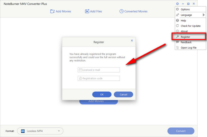This screenshot has width=207, height=137.
Task: Focus the Registration code input field
Action: click(x=99, y=78)
